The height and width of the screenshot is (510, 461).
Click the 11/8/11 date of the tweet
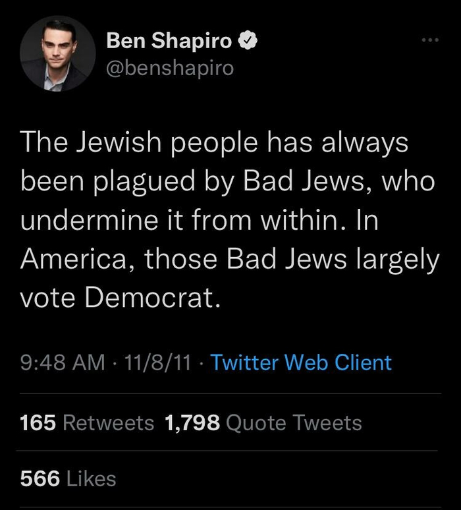157,362
